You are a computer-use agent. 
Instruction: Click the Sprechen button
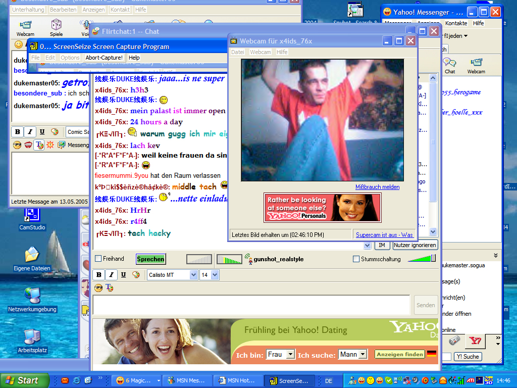[150, 259]
